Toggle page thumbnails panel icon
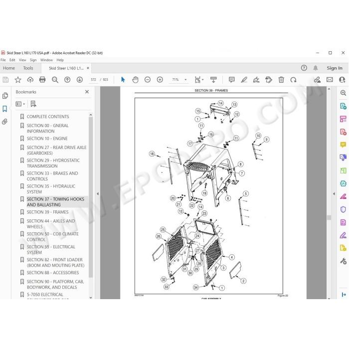349x349 pixels. [x=5, y=96]
